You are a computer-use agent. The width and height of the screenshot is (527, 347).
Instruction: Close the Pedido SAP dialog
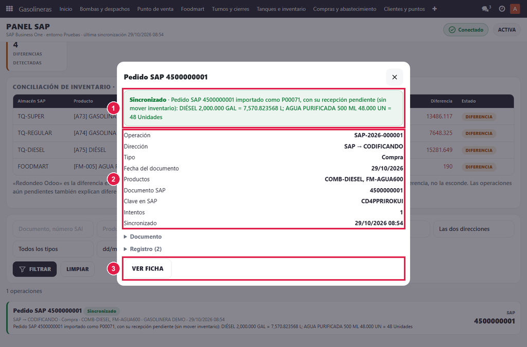click(395, 77)
